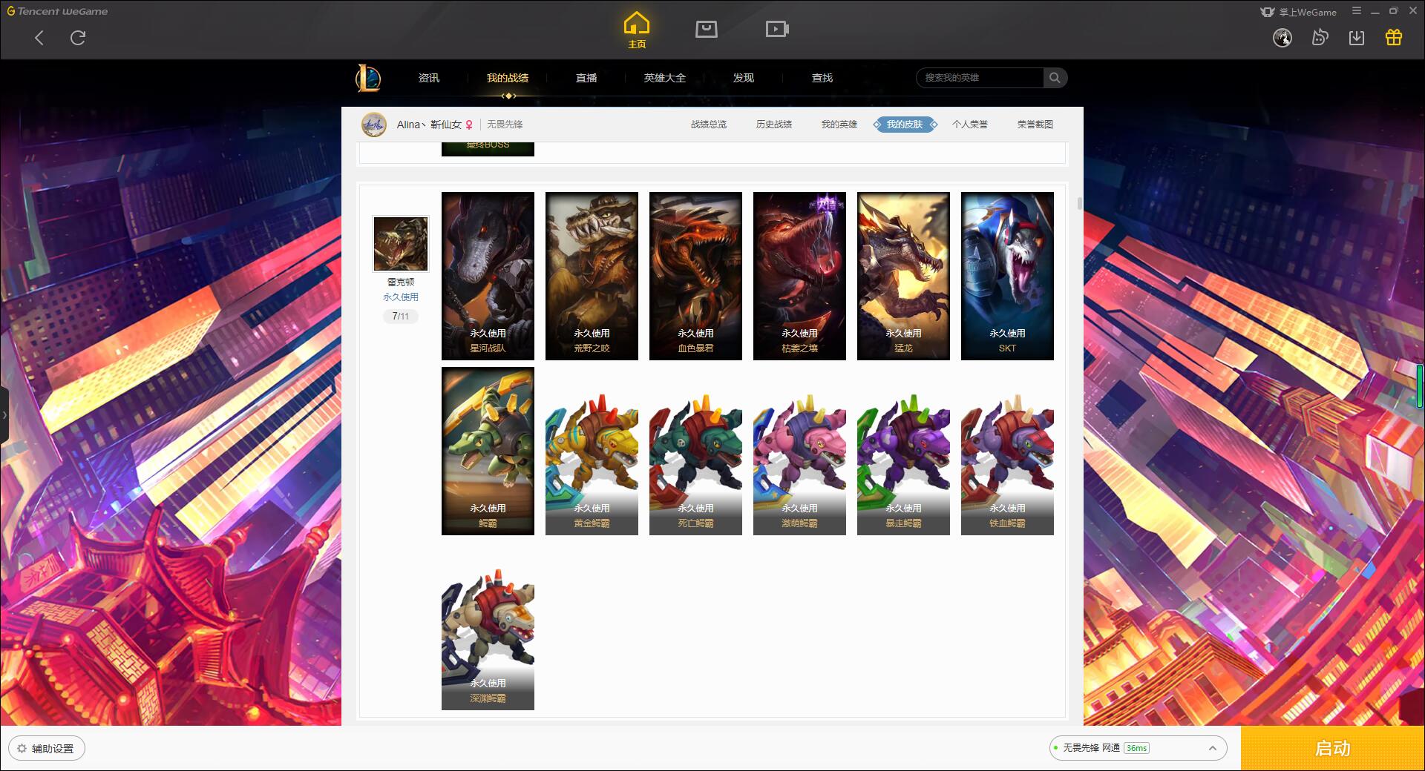Click the Alina profile avatar
The width and height of the screenshot is (1425, 771).
tap(374, 125)
